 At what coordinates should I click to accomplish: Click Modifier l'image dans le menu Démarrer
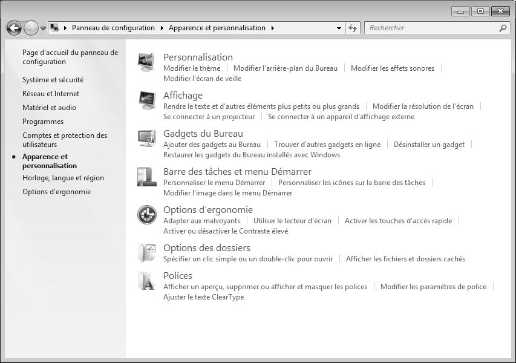point(227,193)
